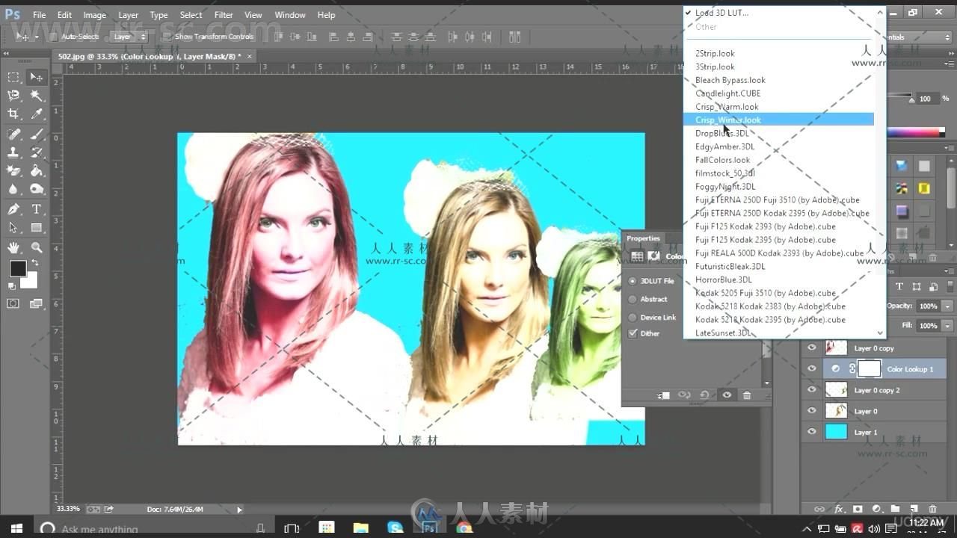Click the background color swatch
957x538 pixels.
point(30,281)
